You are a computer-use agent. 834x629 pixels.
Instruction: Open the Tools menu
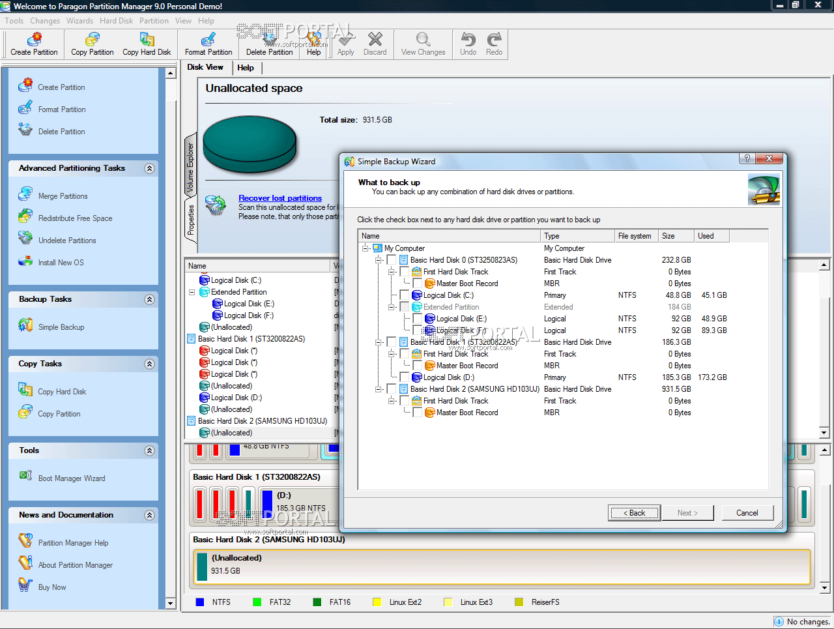click(x=14, y=21)
